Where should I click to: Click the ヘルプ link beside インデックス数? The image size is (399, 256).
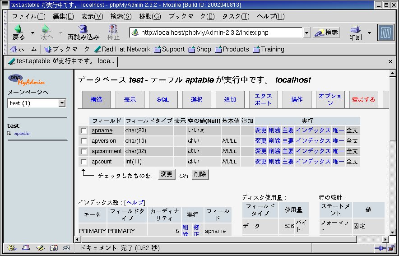click(x=135, y=203)
